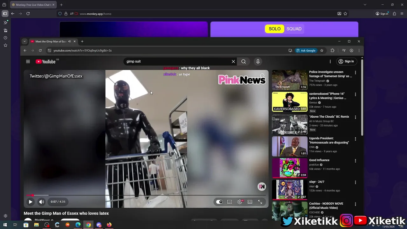Open site info icon beside YouTube URL
Image resolution: width=407 pixels, height=229 pixels.
pyautogui.click(x=49, y=51)
